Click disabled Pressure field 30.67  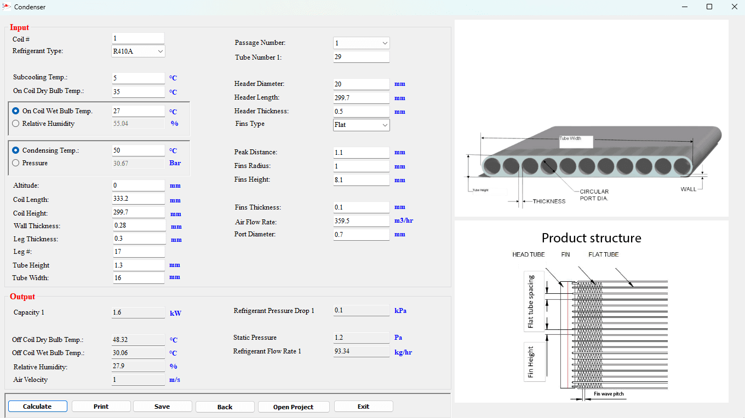(x=138, y=164)
